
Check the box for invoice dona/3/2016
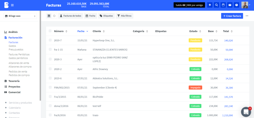(50, 106)
